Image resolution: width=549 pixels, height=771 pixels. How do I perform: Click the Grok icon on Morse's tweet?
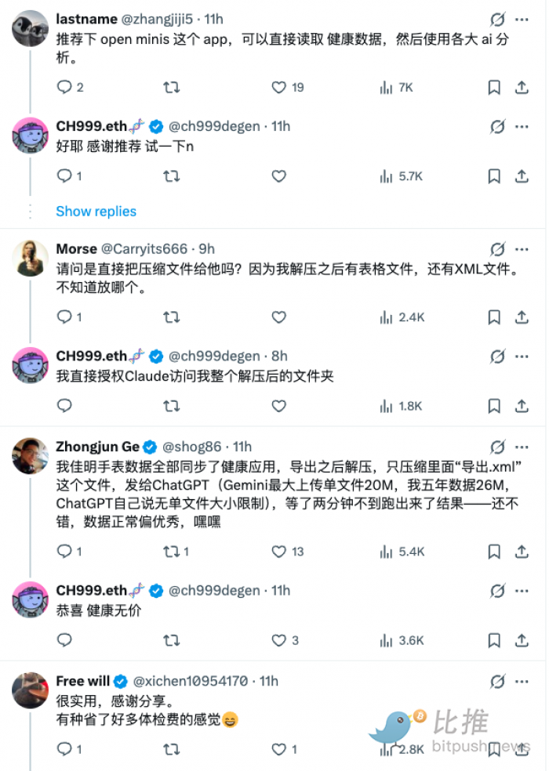click(x=497, y=249)
